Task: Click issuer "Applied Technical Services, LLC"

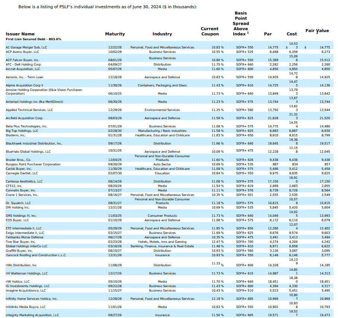Action: pos(29,110)
